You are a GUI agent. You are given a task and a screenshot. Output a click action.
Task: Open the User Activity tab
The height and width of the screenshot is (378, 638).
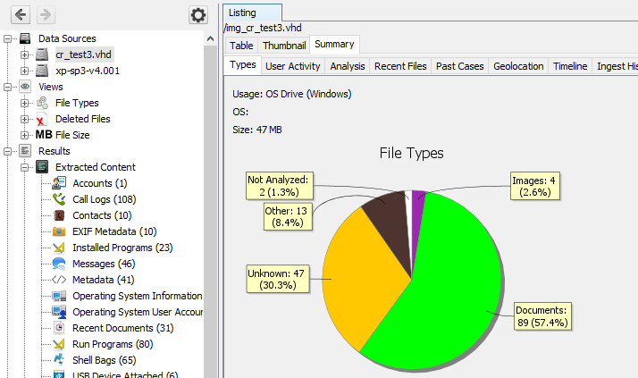click(293, 66)
